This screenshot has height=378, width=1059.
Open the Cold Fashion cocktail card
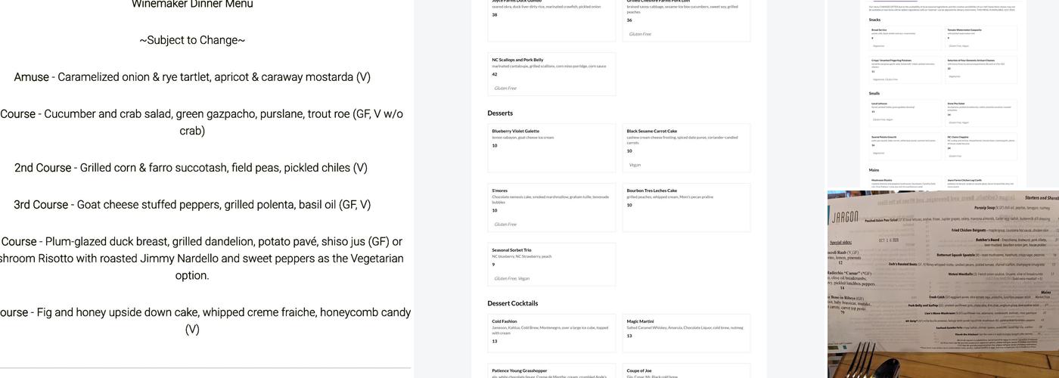tap(551, 333)
